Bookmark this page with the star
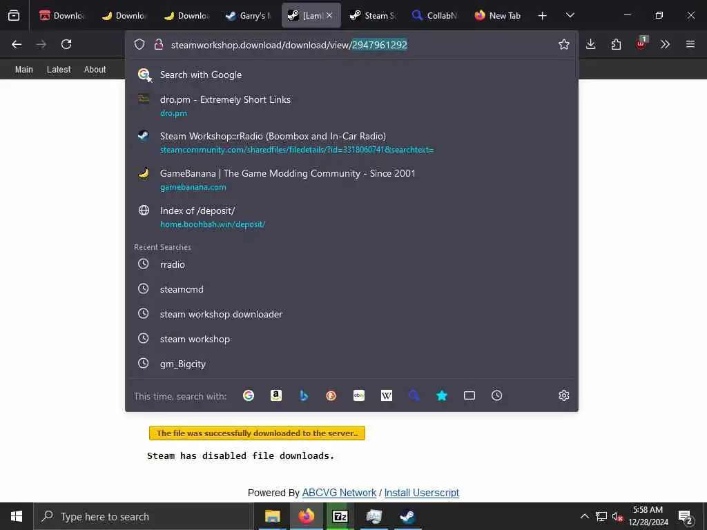Viewport: 707px width, 530px height. [x=563, y=44]
